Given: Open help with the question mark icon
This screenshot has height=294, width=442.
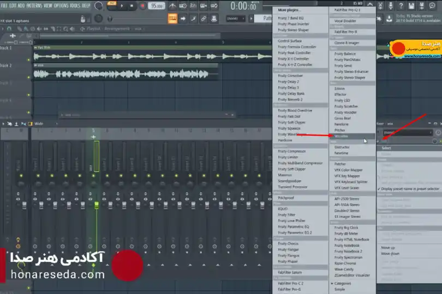Looking at the screenshot, I should [401, 5].
